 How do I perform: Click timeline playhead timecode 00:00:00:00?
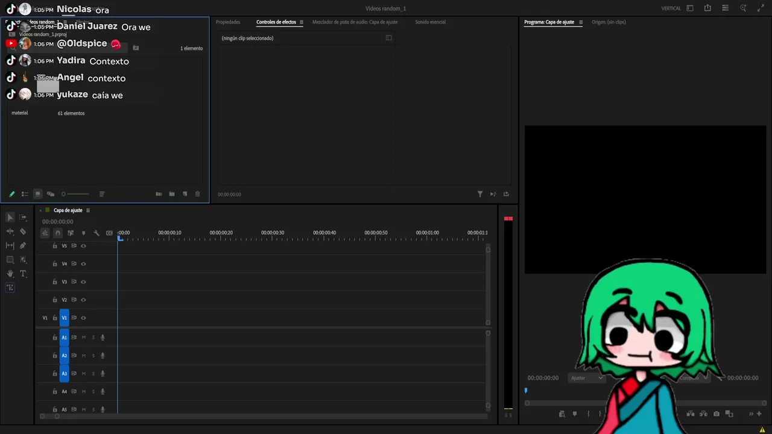tap(58, 222)
